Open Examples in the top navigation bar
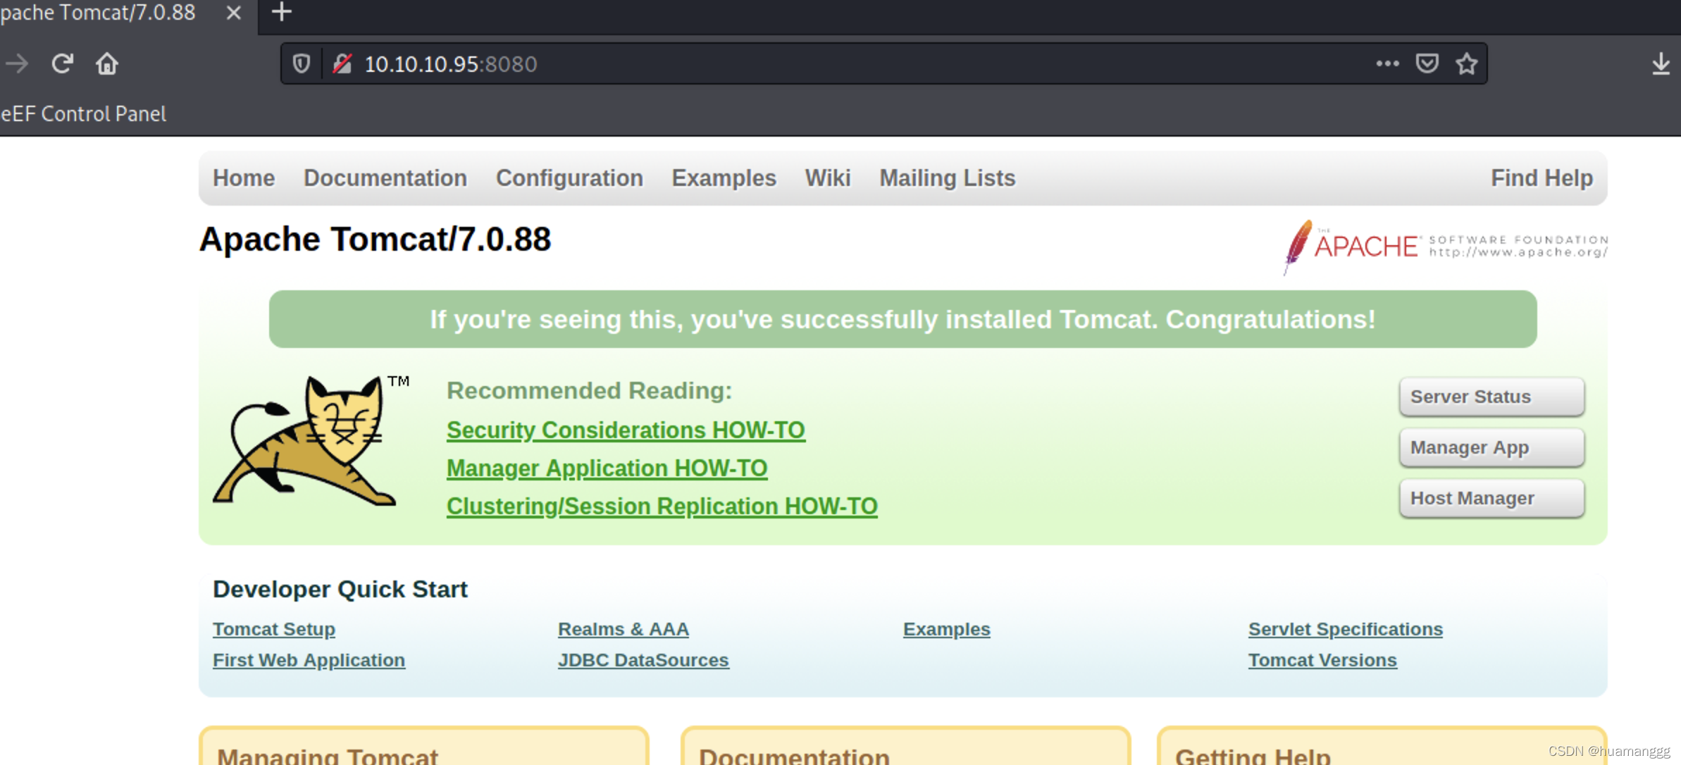 tap(724, 178)
